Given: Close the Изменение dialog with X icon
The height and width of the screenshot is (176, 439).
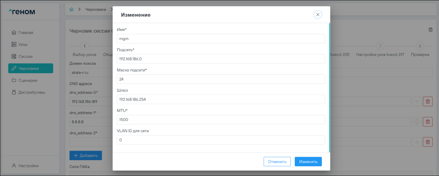Looking at the screenshot, I should (318, 15).
